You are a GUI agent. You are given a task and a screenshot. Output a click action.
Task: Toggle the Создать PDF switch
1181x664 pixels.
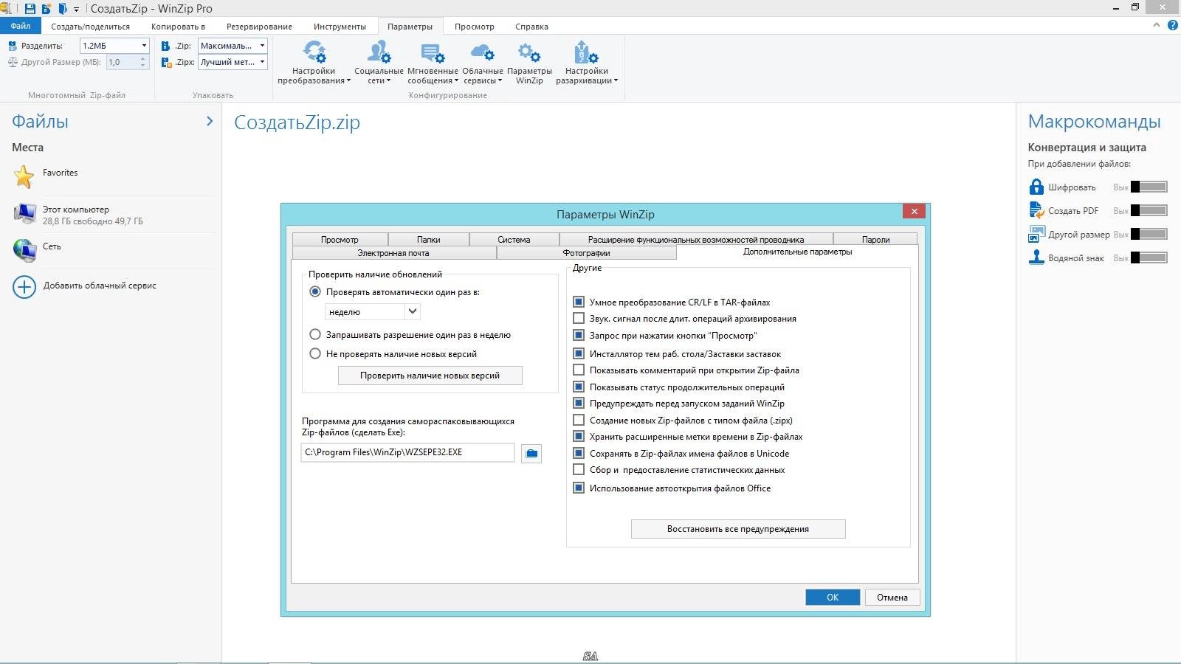tap(1149, 210)
